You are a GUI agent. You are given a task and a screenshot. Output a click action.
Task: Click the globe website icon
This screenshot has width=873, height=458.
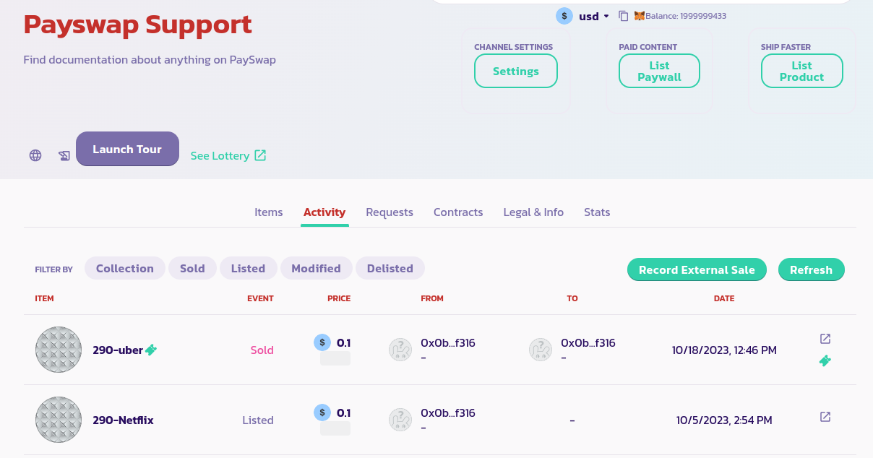35,155
